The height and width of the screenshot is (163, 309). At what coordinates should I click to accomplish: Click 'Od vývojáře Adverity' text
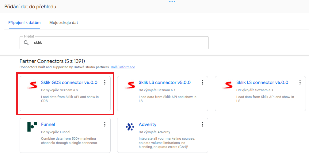[x=154, y=132]
